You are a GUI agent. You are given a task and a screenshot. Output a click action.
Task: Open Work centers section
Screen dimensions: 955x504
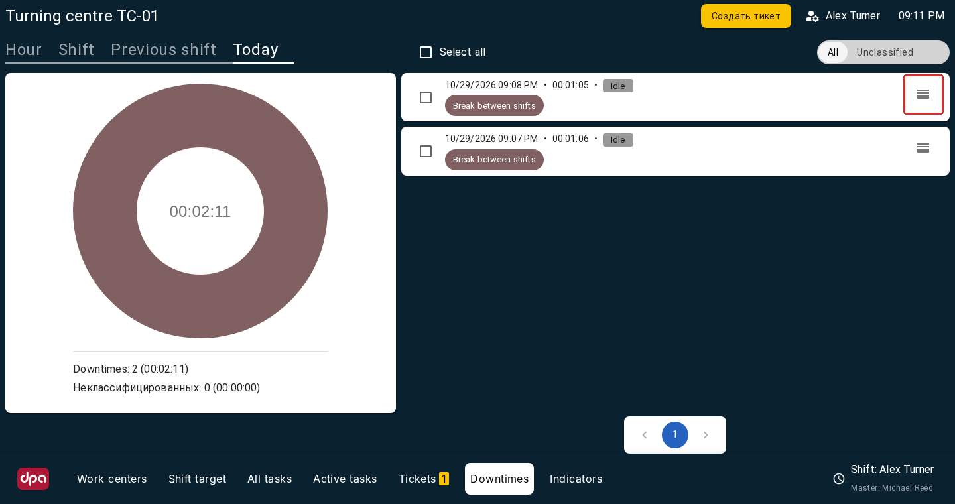(112, 479)
